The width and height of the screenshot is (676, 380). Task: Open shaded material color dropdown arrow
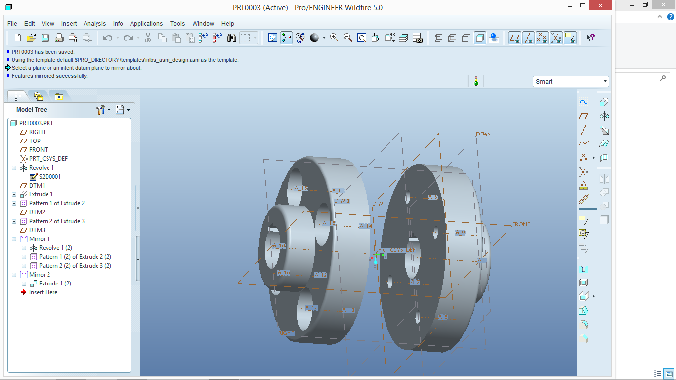tap(324, 38)
